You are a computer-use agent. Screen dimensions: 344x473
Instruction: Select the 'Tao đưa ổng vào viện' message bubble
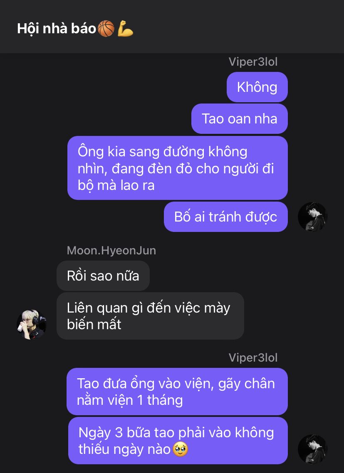tap(177, 392)
